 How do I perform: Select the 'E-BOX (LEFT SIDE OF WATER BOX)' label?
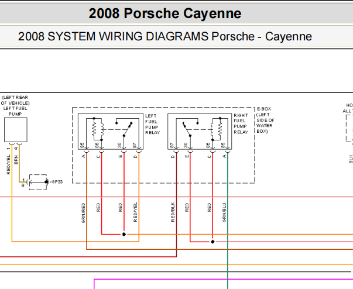point(265,120)
